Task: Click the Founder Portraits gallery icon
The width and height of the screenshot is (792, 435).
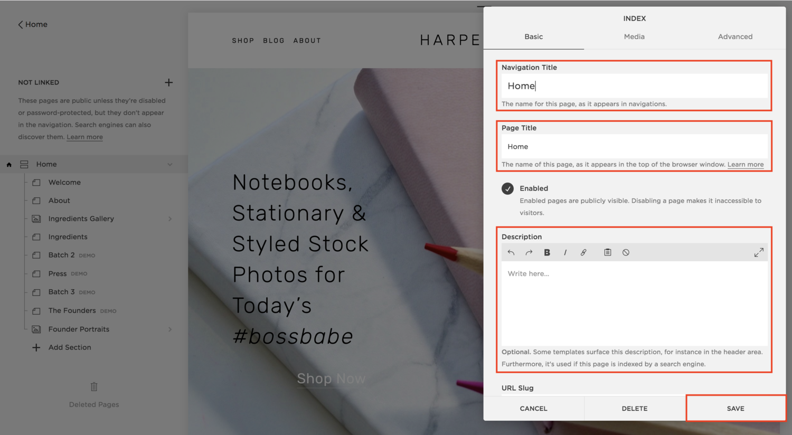Action: 36,329
